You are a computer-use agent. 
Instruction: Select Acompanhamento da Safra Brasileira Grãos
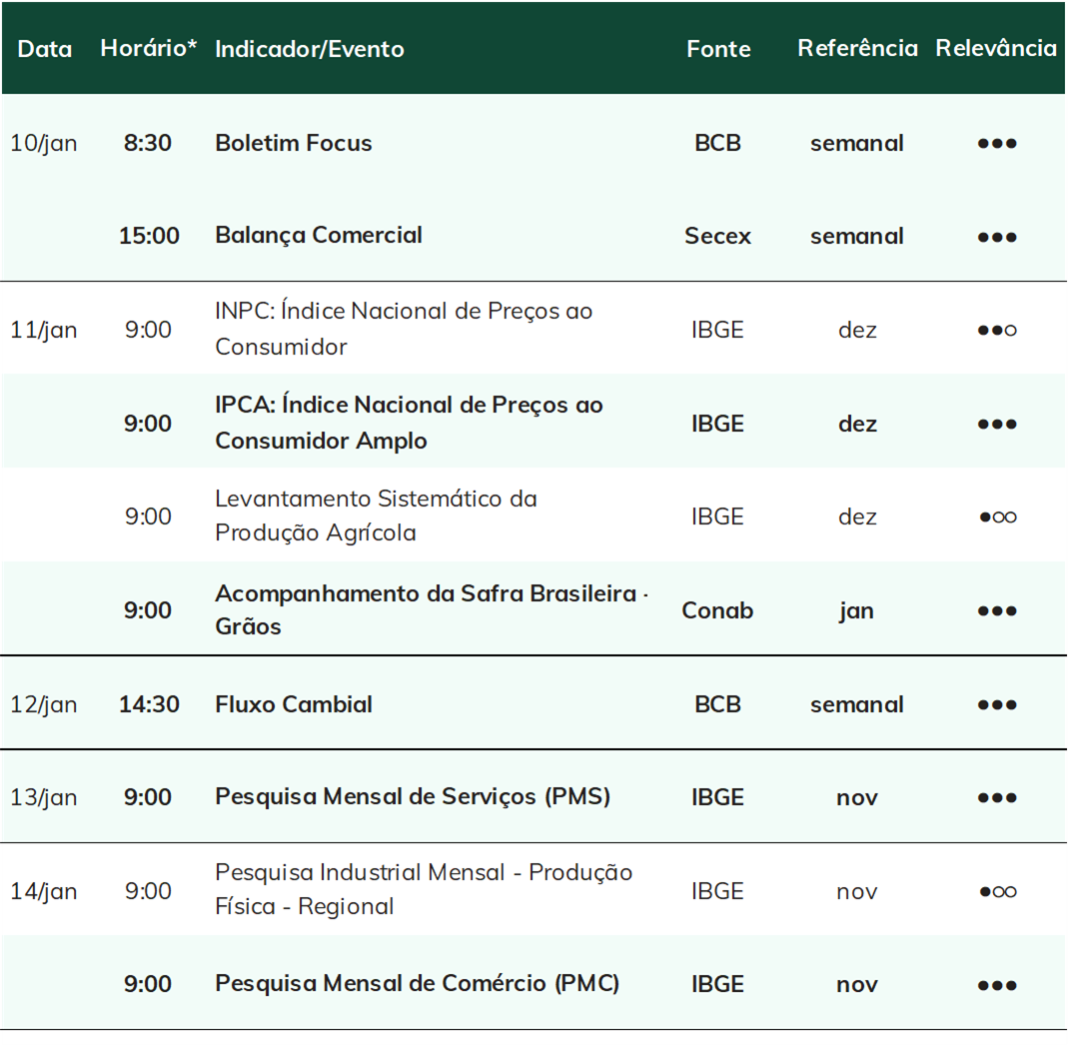point(432,609)
